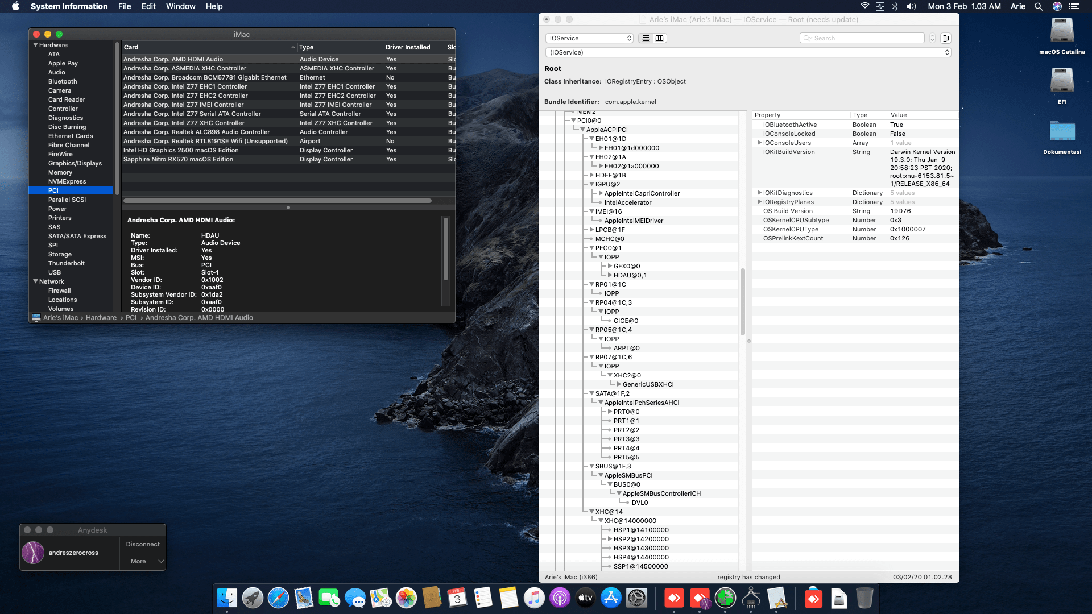1092x614 pixels.
Task: Click the Bluetooth icon in menu bar
Action: click(x=895, y=6)
